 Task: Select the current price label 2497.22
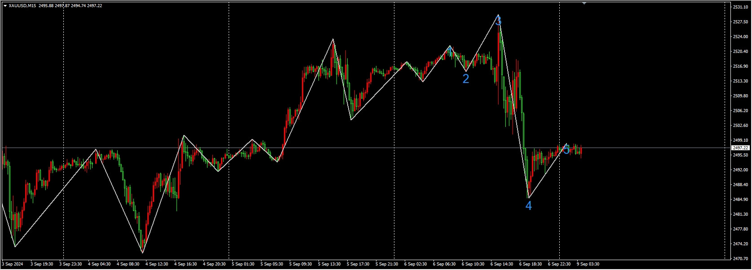click(x=740, y=148)
